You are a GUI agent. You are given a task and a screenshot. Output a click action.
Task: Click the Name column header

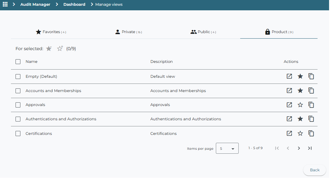(x=32, y=61)
